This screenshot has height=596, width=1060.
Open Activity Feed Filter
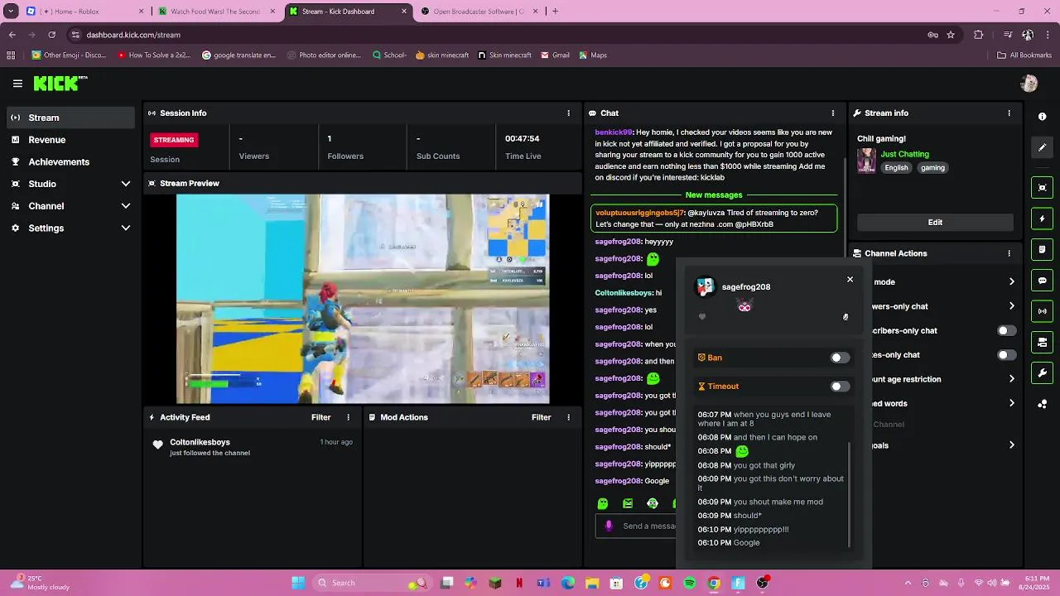click(x=321, y=418)
